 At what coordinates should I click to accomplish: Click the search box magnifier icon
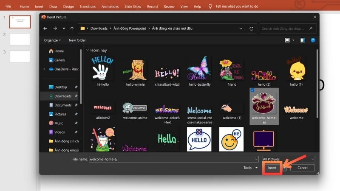311,28
